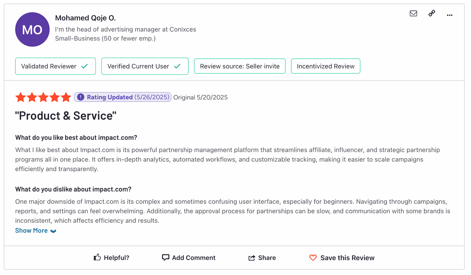The width and height of the screenshot is (471, 275).
Task: Open the three-dots more options menu
Action: pyautogui.click(x=450, y=15)
